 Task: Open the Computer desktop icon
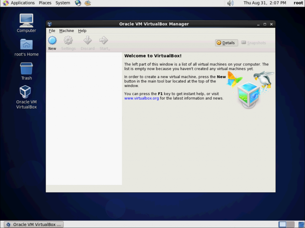(26, 23)
